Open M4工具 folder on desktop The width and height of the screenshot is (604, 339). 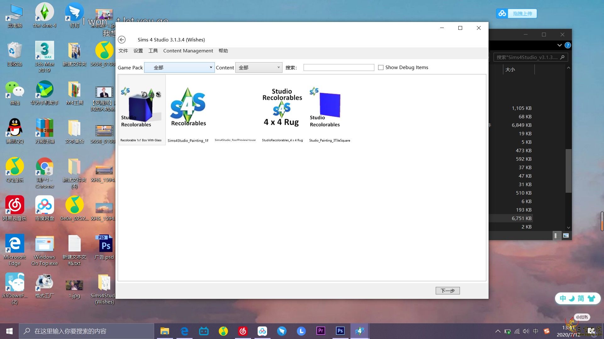(75, 93)
